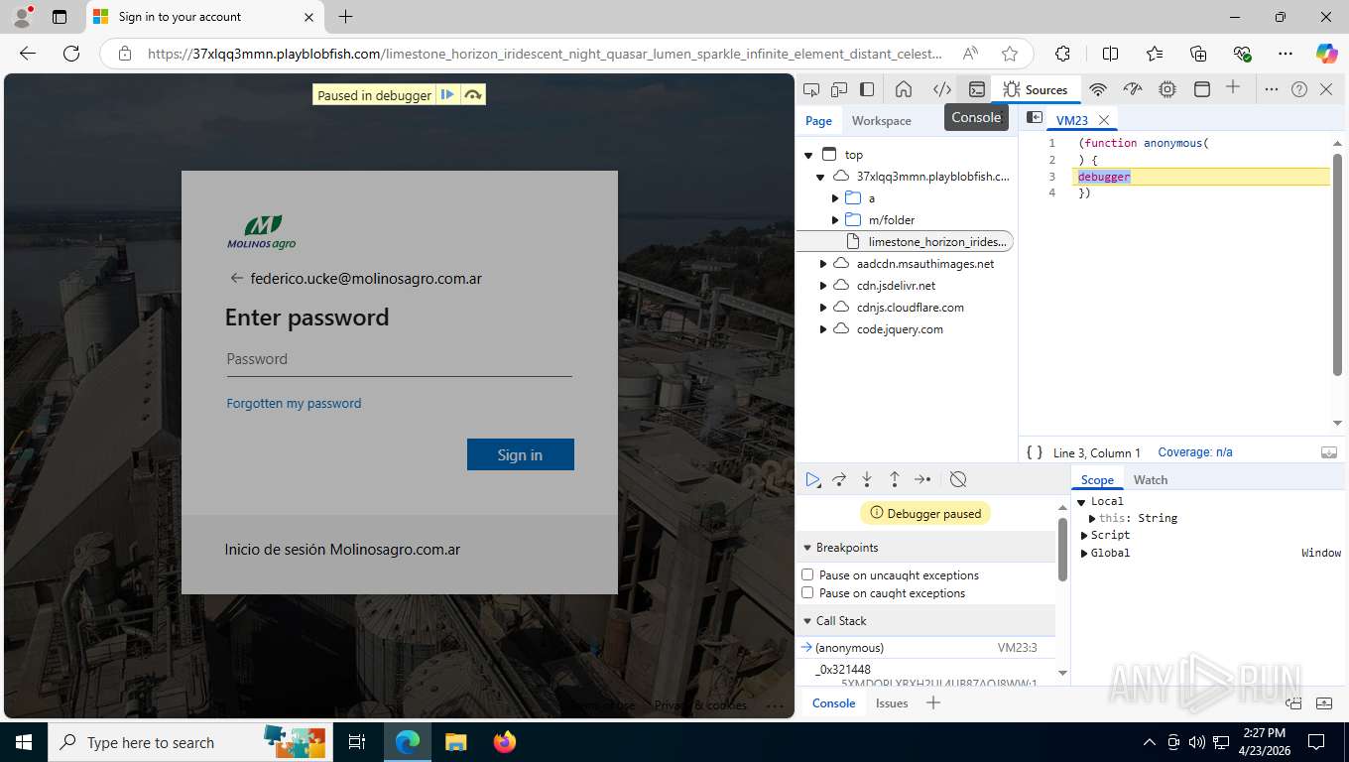Resume from the page overlay play button

[x=448, y=95]
